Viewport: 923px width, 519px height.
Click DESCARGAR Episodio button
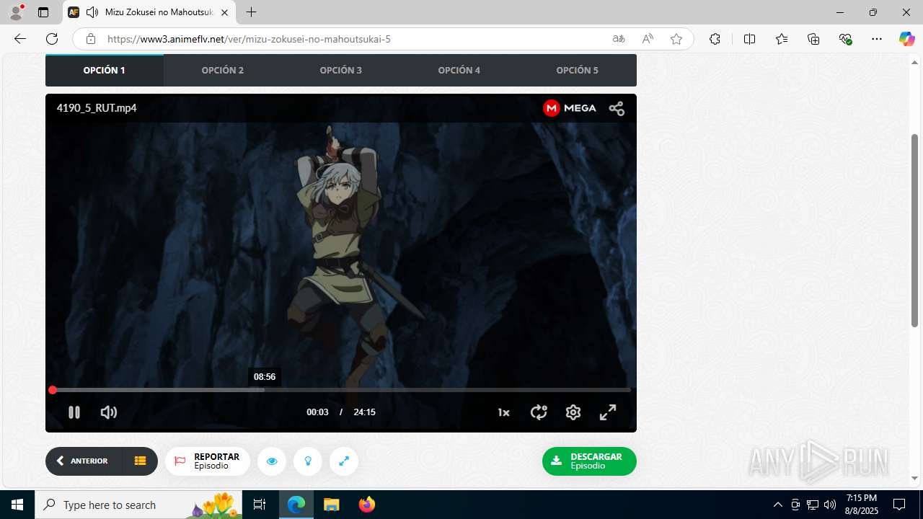(589, 461)
